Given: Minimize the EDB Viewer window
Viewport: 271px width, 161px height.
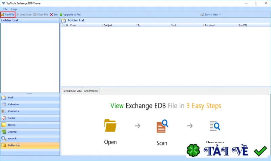Looking at the screenshot, I should tap(246, 3).
